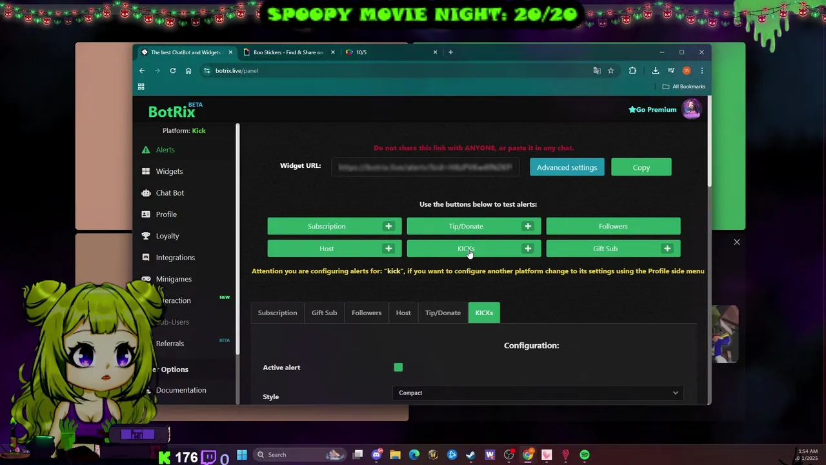
Task: Click the Go Premium star icon
Action: pyautogui.click(x=632, y=110)
